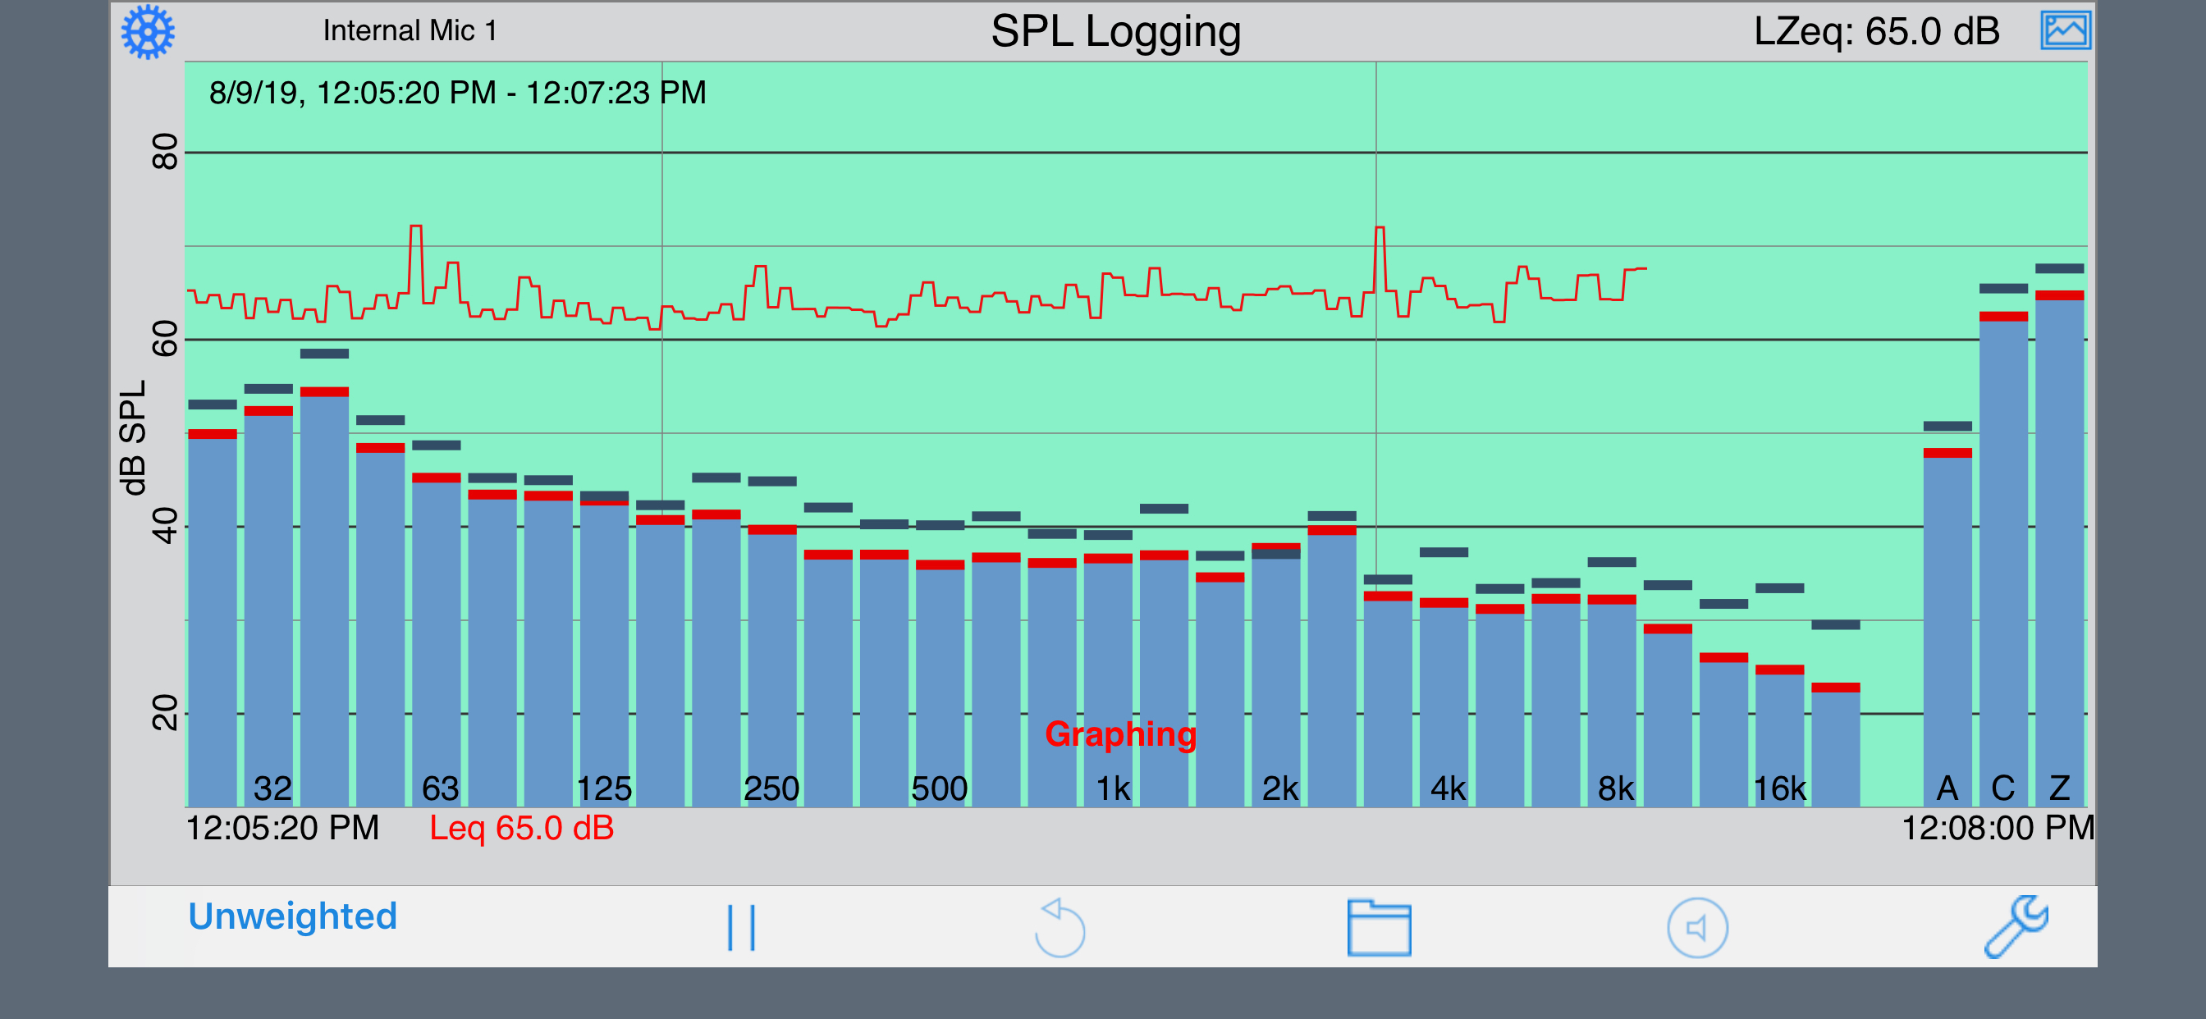Click the C-weighted level bar
2206x1019 pixels.
[x=2003, y=560]
